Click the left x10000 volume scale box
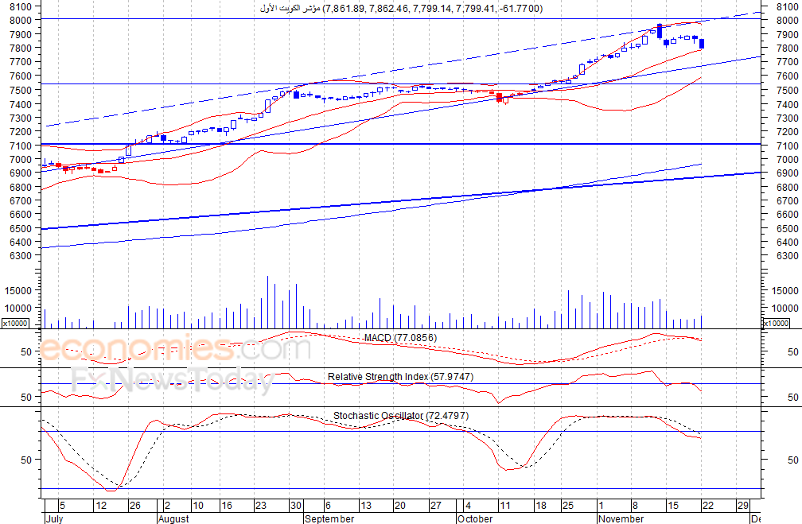The height and width of the screenshot is (524, 802). click(x=15, y=324)
